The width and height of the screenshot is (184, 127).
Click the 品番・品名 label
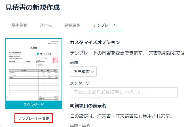[80, 125]
